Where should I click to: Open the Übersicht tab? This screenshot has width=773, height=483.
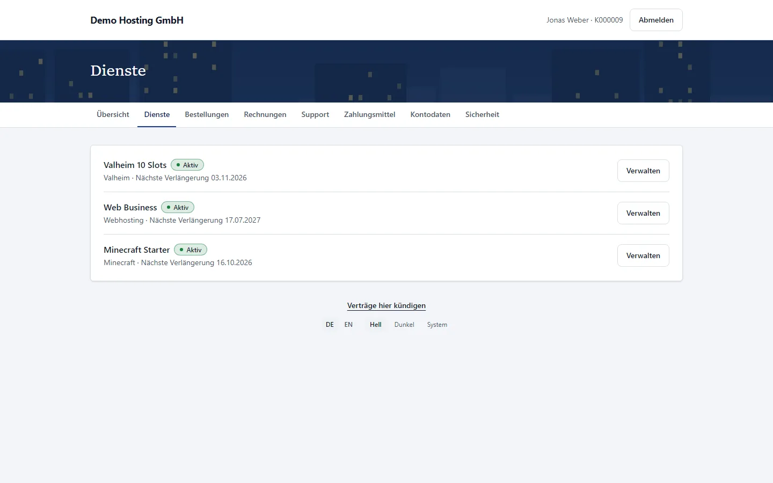click(113, 114)
